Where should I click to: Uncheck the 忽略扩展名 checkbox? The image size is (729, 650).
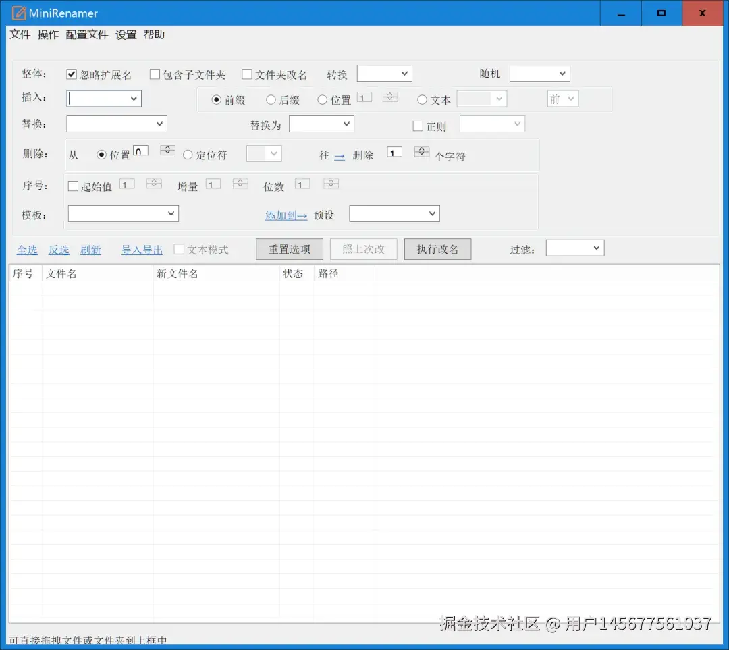point(71,74)
